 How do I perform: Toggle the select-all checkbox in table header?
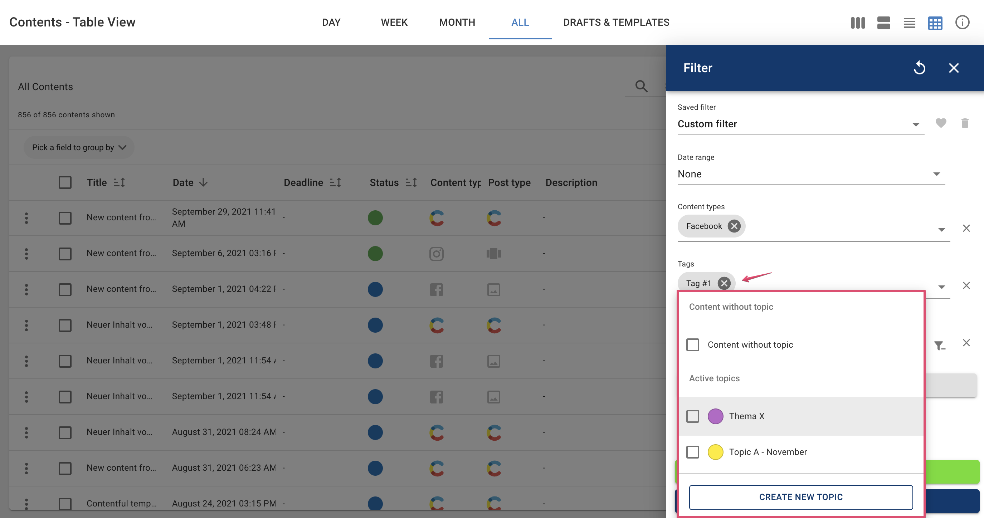click(x=65, y=182)
